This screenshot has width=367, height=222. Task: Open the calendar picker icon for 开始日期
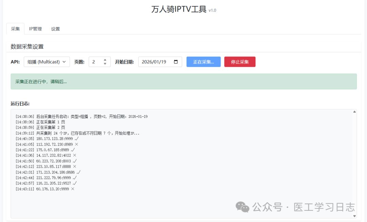click(x=176, y=62)
